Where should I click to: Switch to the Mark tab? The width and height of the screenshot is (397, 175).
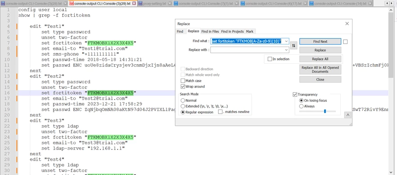(x=250, y=31)
